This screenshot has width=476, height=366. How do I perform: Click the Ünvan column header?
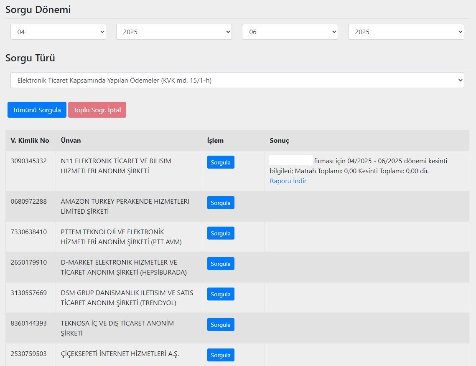click(71, 140)
